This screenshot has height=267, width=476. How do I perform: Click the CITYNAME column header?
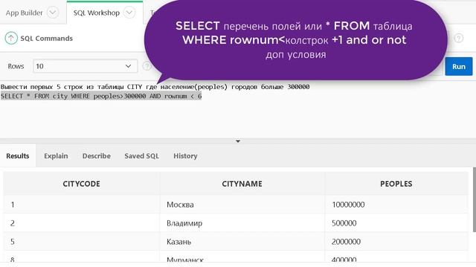242,184
